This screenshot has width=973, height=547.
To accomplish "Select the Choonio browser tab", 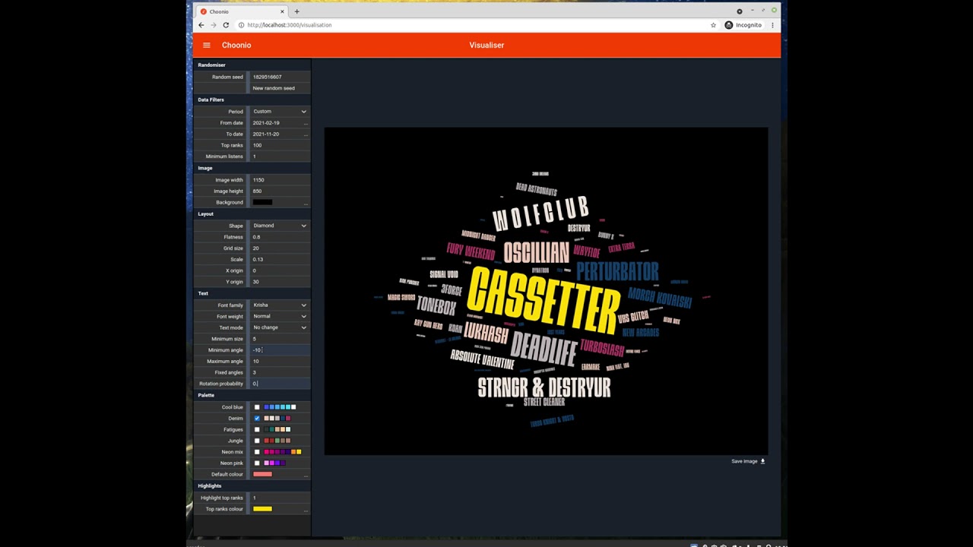I will [x=242, y=11].
